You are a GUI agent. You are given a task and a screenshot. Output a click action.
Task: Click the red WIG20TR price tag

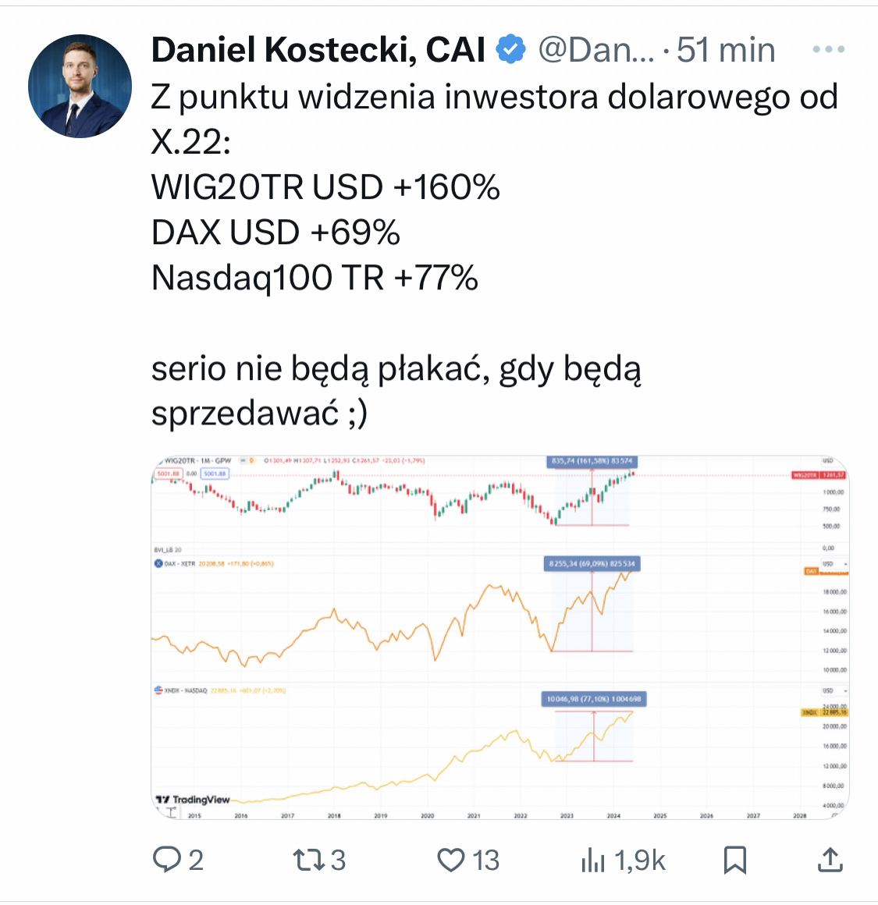tap(818, 474)
